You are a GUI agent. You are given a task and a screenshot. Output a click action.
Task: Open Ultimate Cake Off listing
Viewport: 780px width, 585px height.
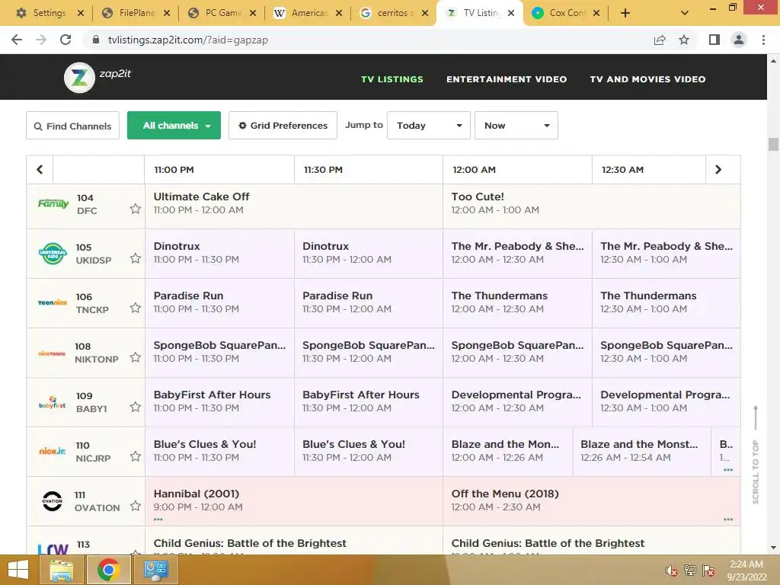pos(294,206)
